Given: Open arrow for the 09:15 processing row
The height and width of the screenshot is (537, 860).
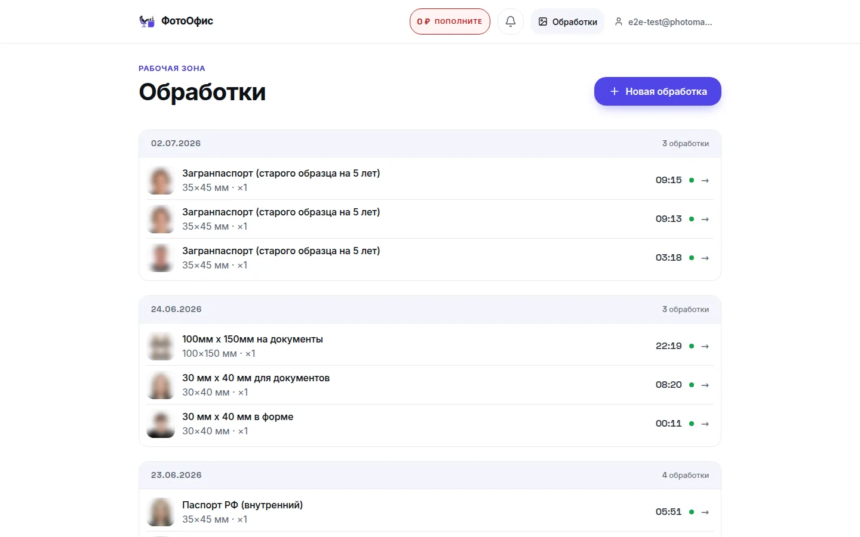Looking at the screenshot, I should click(705, 180).
